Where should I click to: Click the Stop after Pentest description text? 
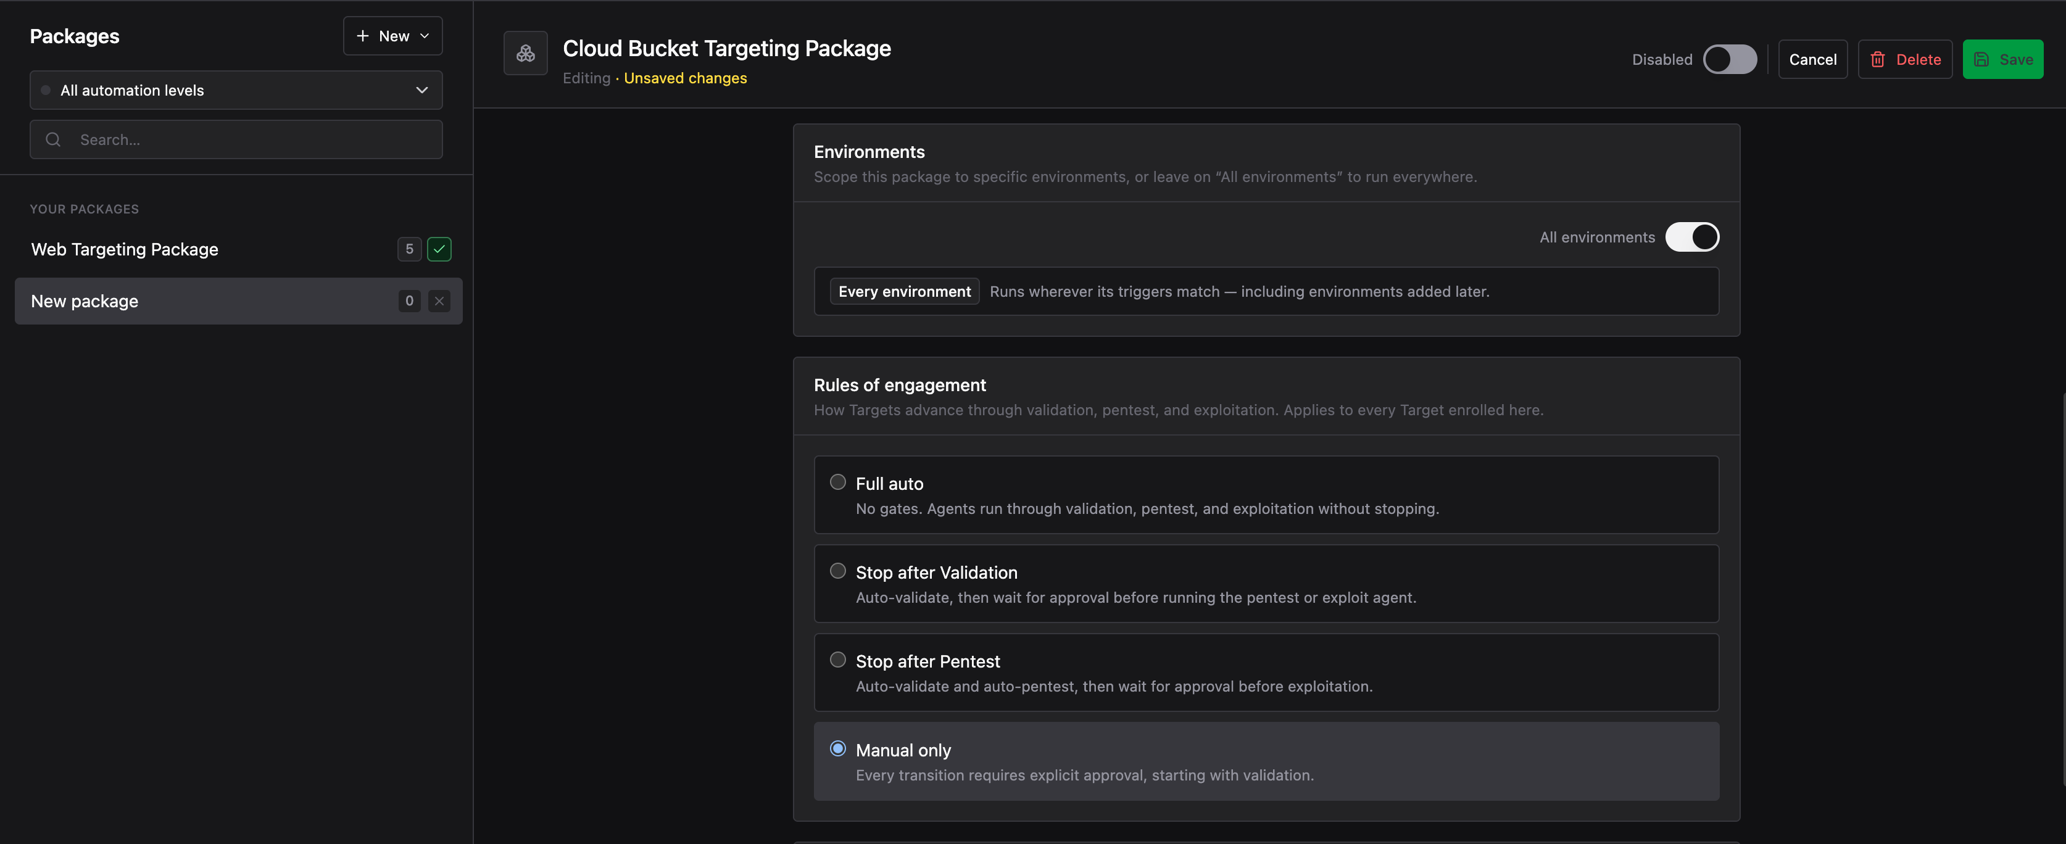pos(1114,687)
